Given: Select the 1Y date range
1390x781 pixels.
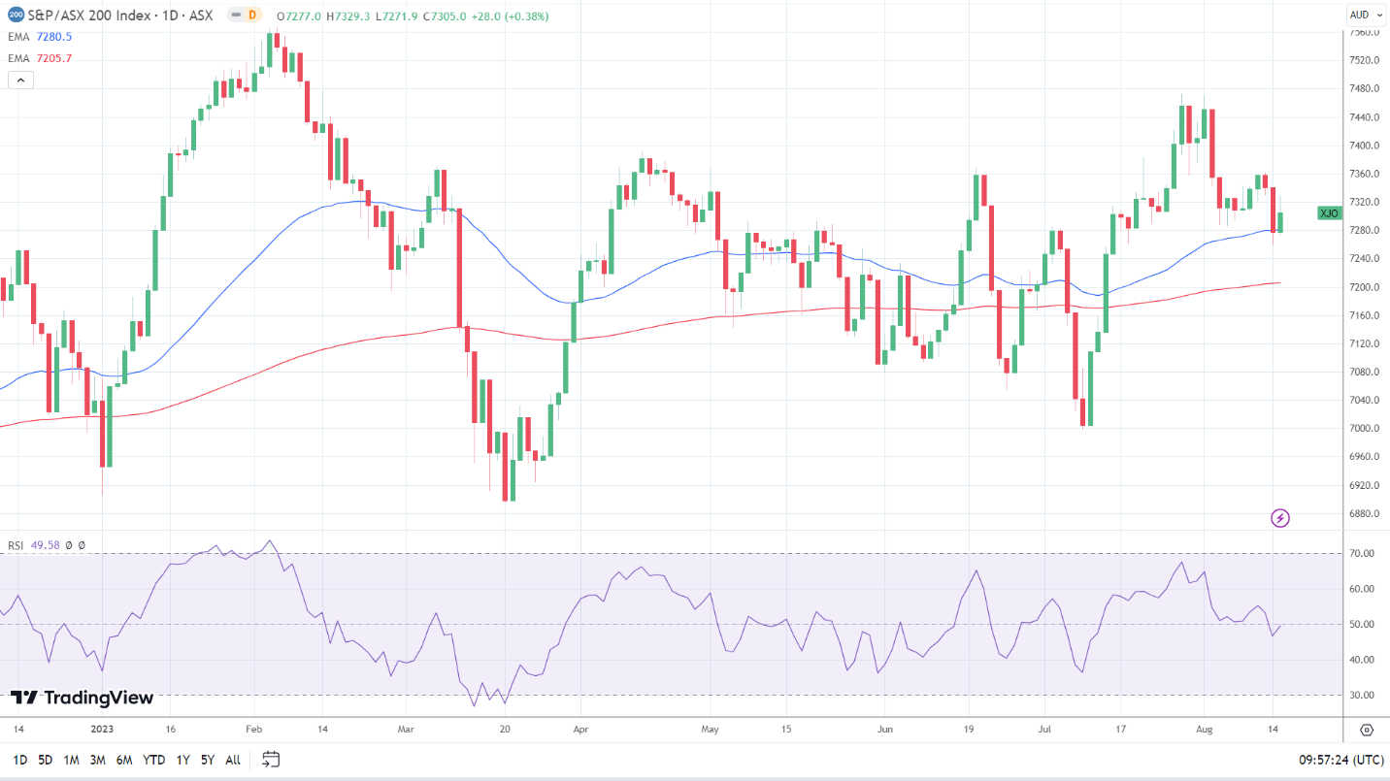Looking at the screenshot, I should [x=182, y=760].
